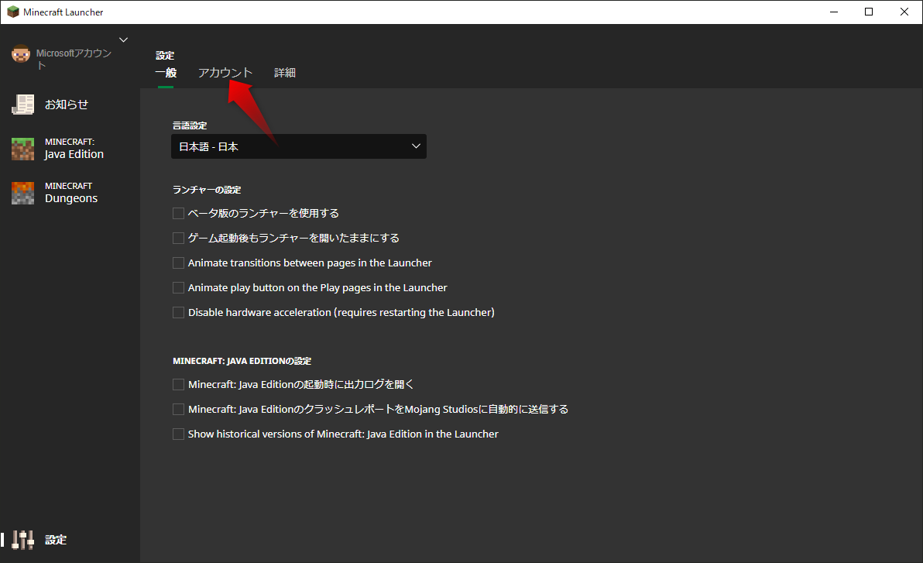Switch to the アカウント tab
This screenshot has width=923, height=563.
225,73
